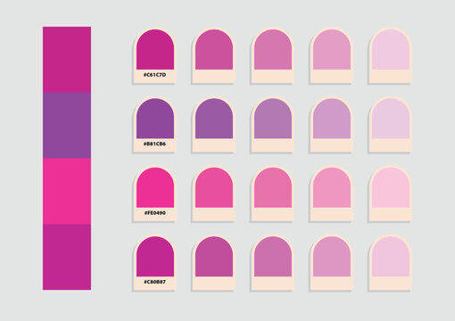
Task: Click the #C80B87 hex code label
Action: click(x=154, y=282)
